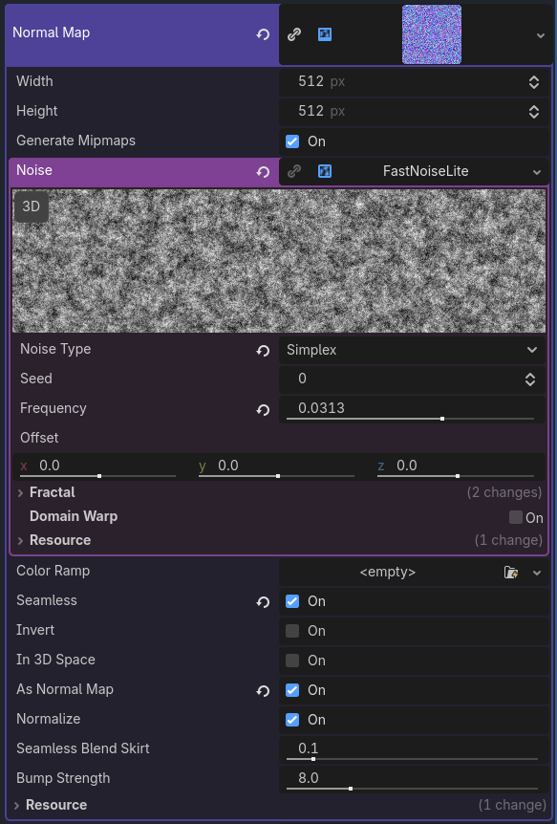This screenshot has height=824, width=557.
Task: Revert Noise Type with its reset arrow
Action: (x=263, y=350)
